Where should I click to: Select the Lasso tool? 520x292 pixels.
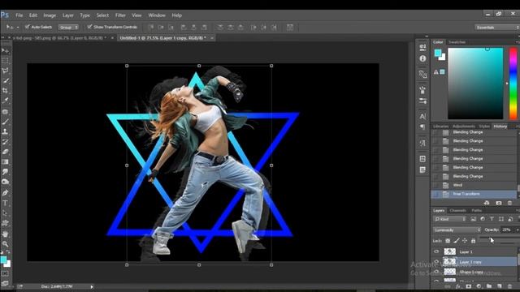tap(6, 71)
